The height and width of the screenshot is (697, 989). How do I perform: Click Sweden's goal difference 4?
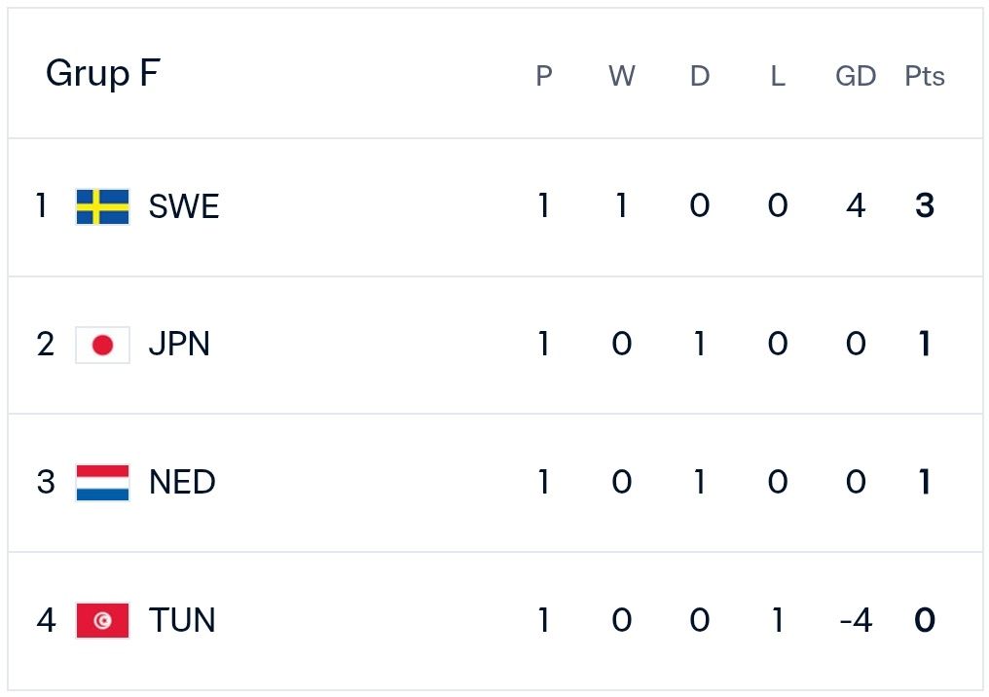click(x=856, y=205)
